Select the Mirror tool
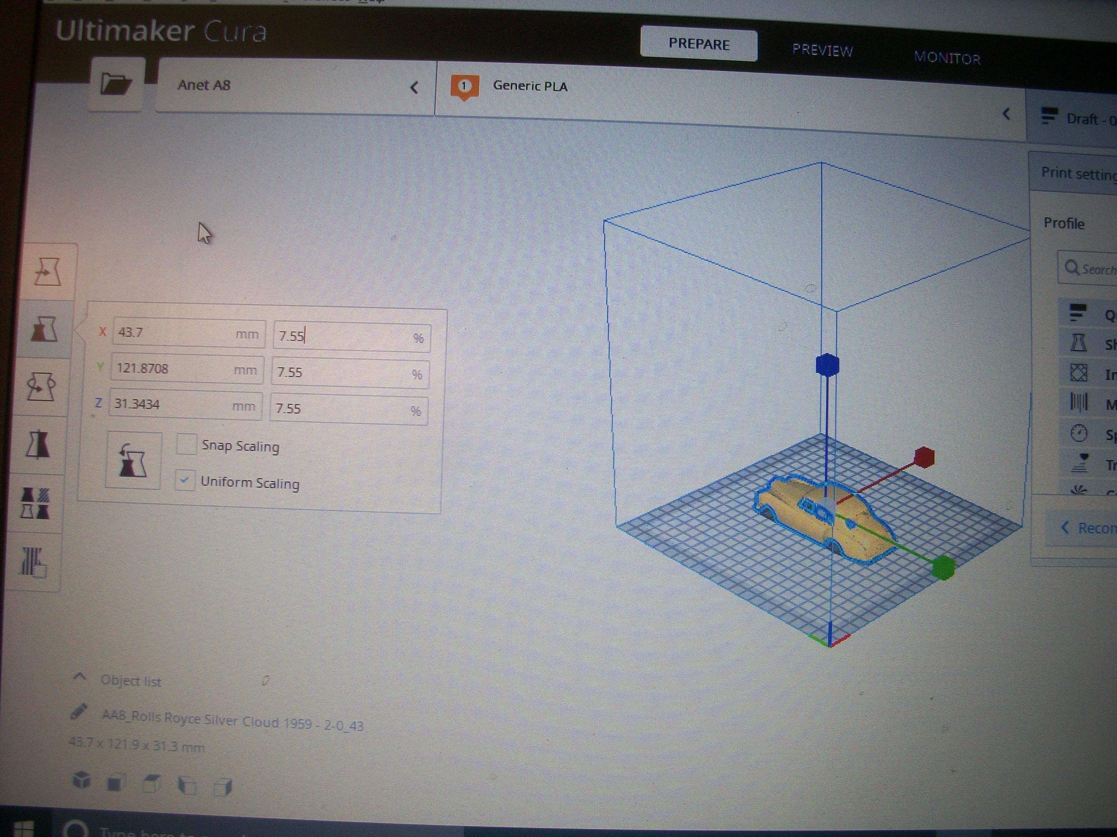The width and height of the screenshot is (1117, 837). click(38, 444)
